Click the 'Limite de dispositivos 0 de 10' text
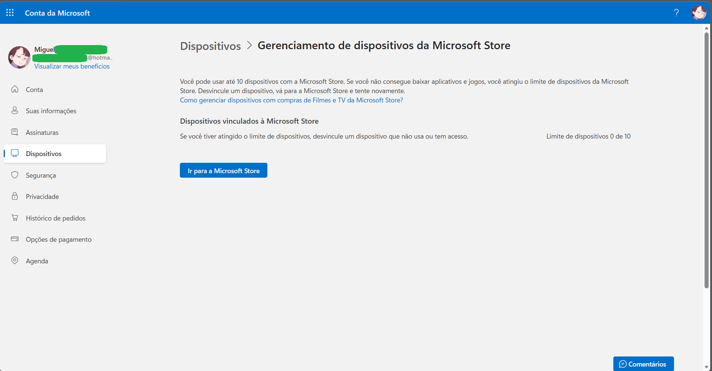 [x=588, y=136]
